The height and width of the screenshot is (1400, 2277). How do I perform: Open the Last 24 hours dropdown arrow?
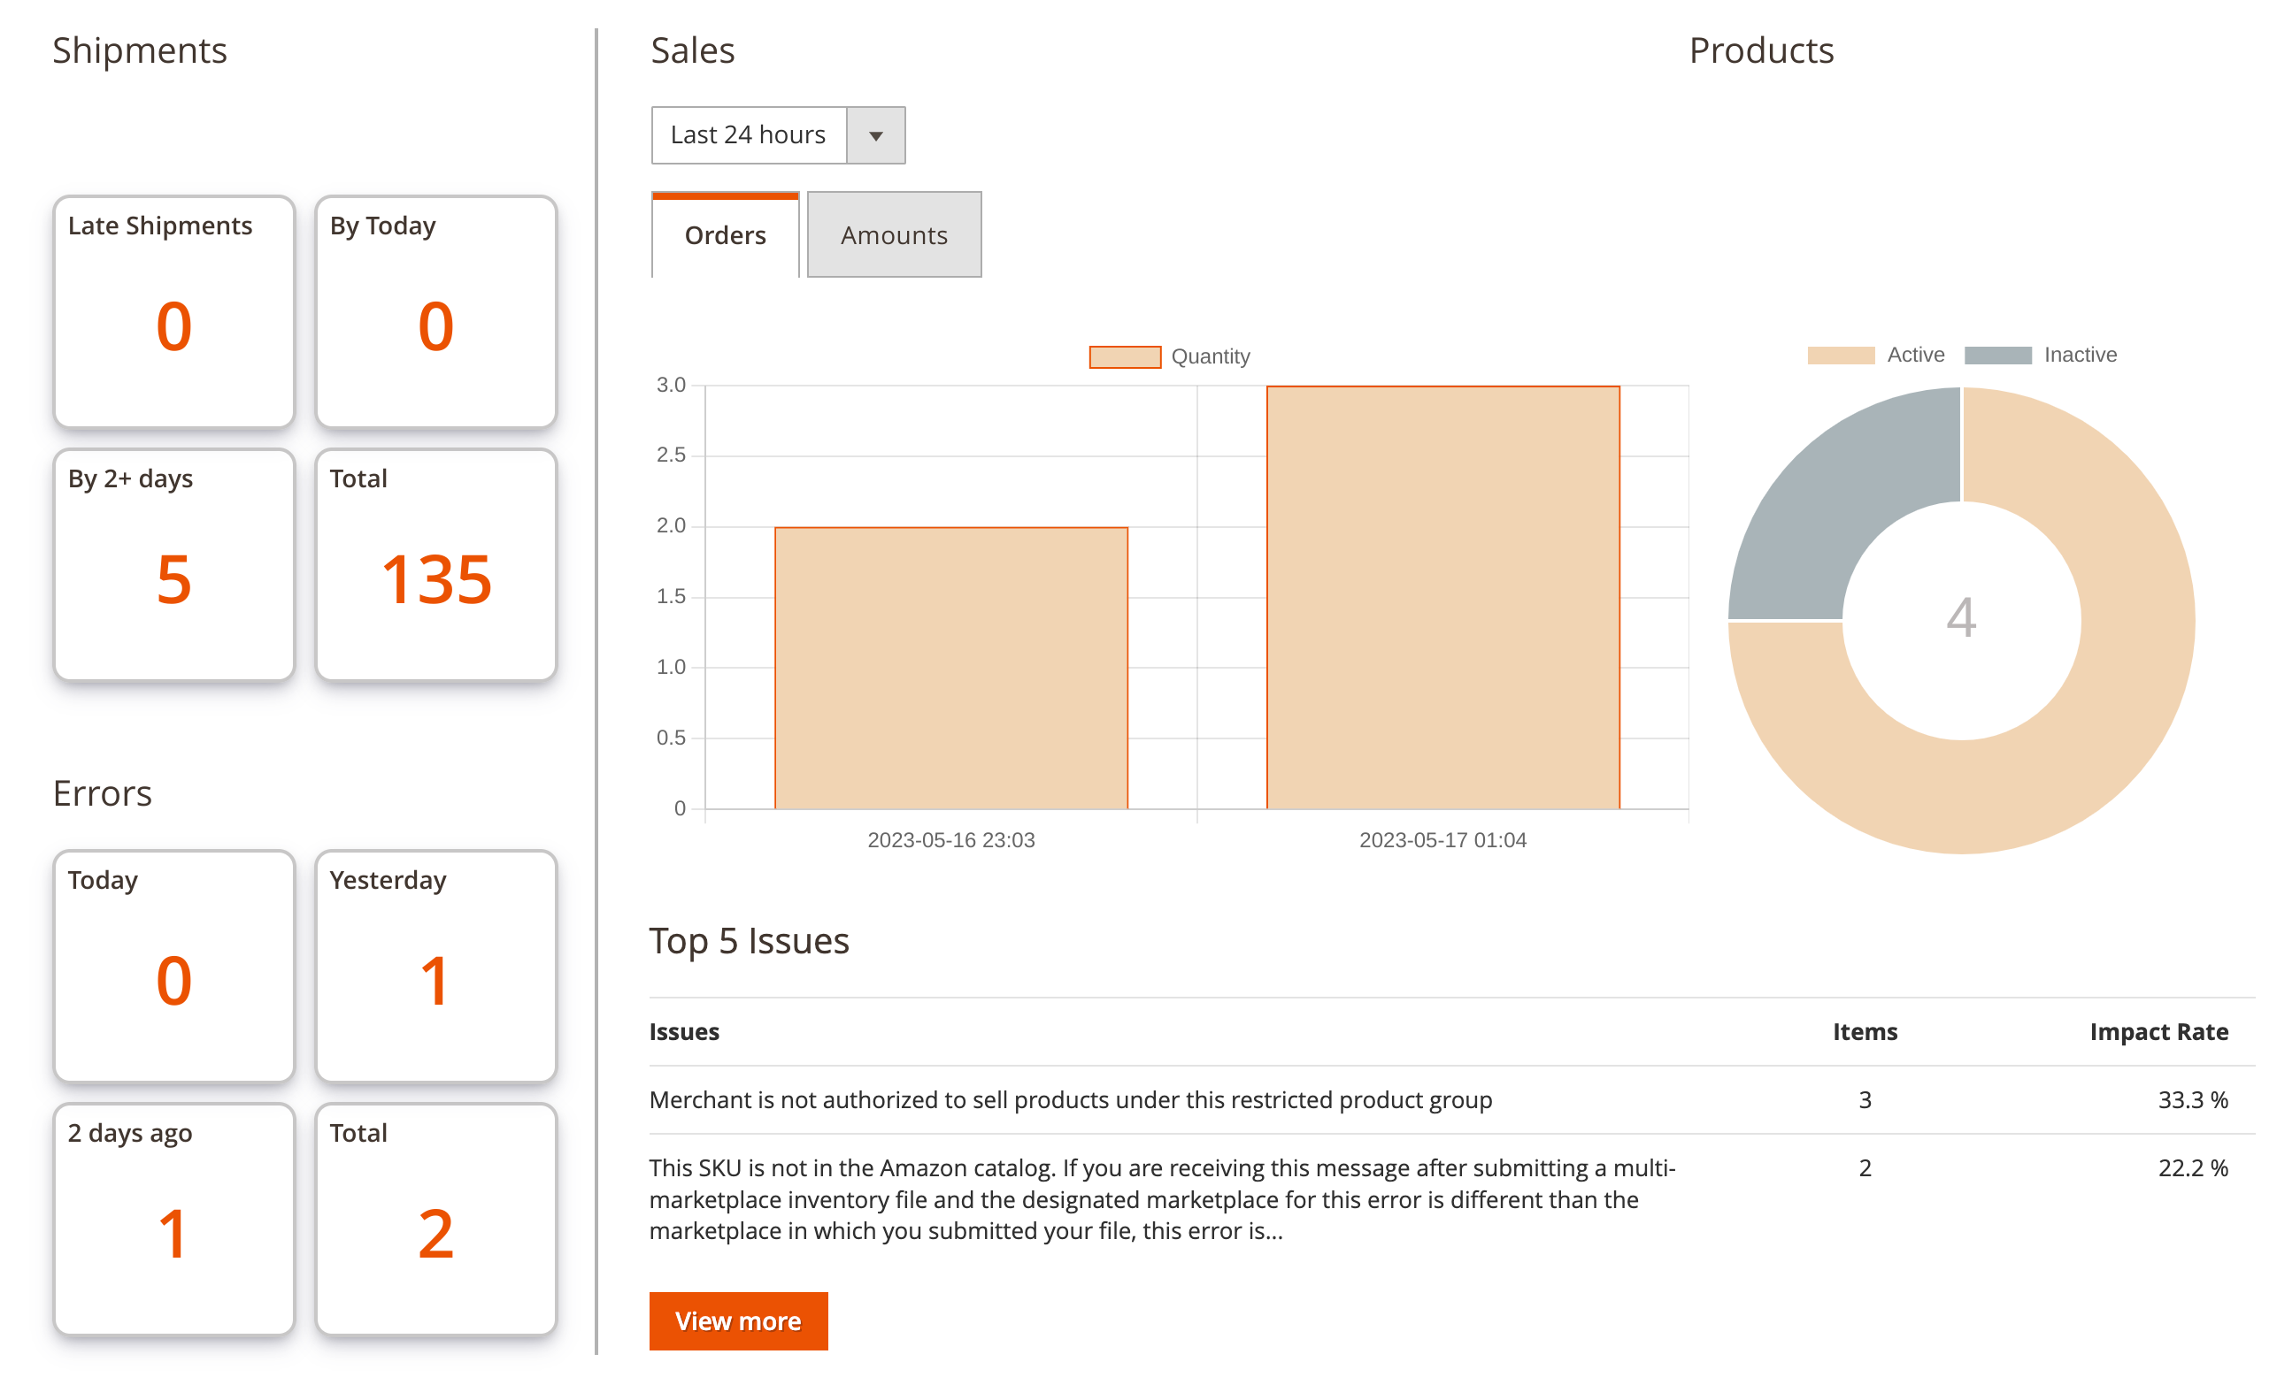coord(874,135)
